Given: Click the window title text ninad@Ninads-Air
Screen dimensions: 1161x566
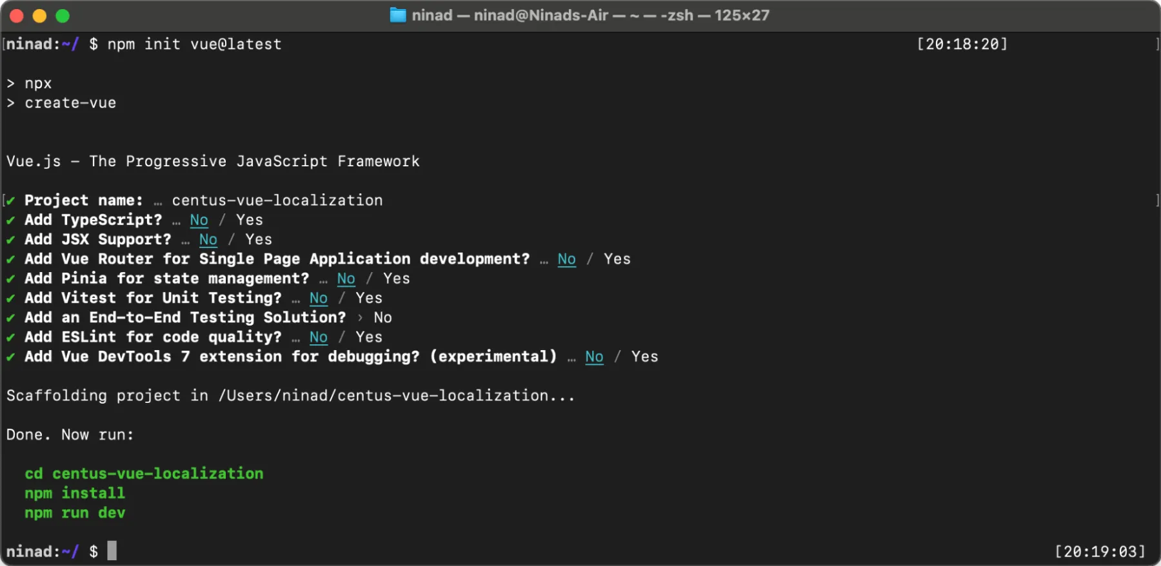Looking at the screenshot, I should (x=541, y=15).
